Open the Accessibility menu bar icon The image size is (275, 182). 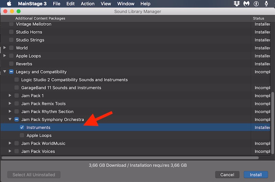(256, 4)
